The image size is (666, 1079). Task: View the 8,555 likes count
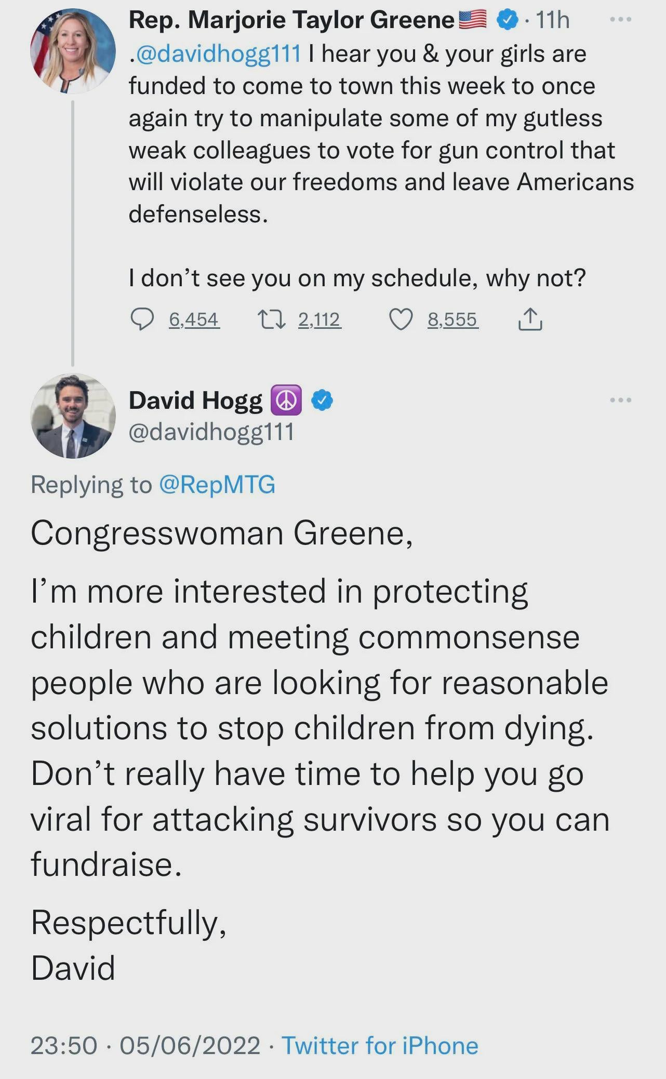[452, 319]
